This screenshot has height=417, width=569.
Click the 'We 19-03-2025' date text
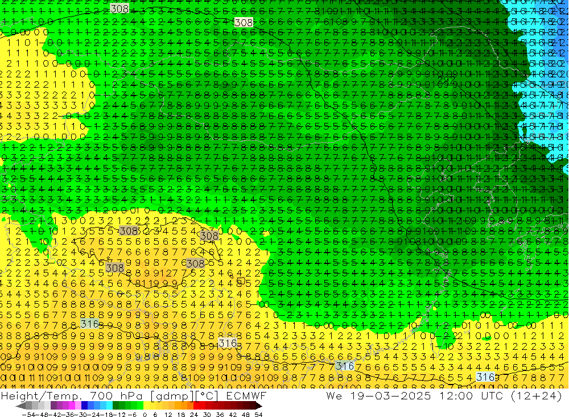click(378, 395)
